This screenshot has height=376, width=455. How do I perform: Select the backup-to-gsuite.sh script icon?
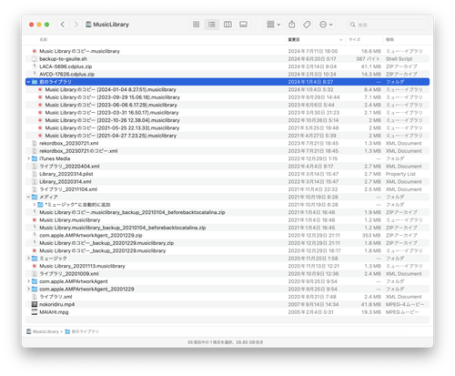[35, 59]
